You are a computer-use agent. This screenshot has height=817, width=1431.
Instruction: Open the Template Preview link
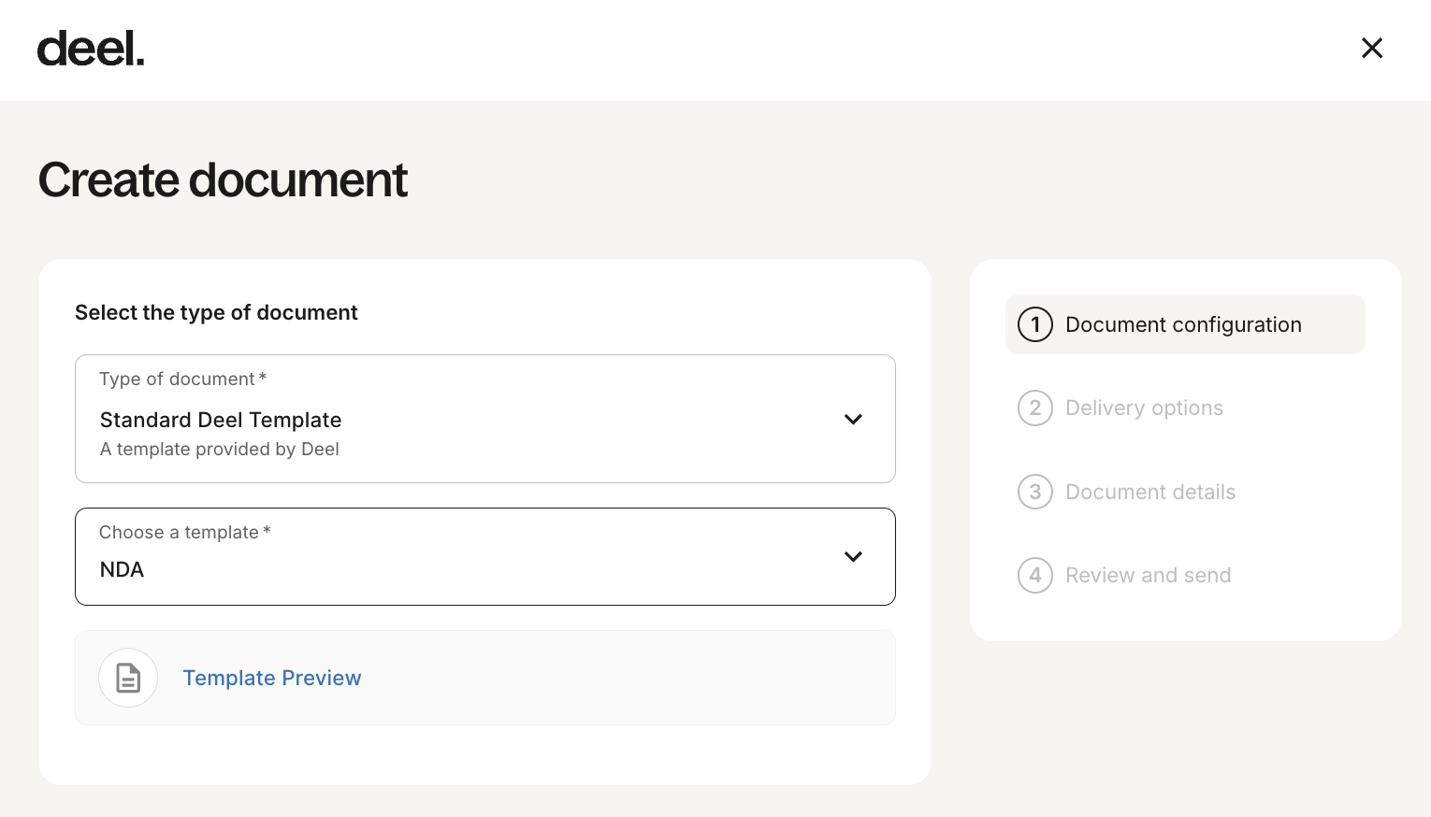tap(272, 678)
